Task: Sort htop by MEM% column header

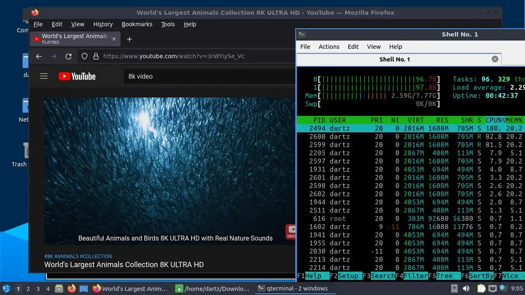Action: coord(515,120)
